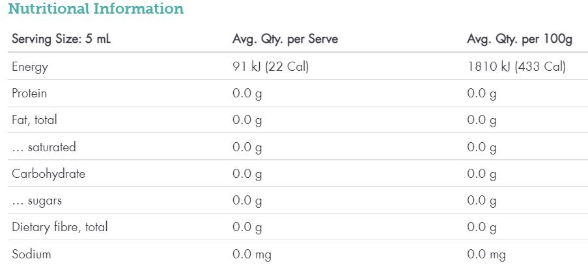The height and width of the screenshot is (272, 588).
Task: Click Carbohydrate's per Serve value
Action: (x=247, y=174)
